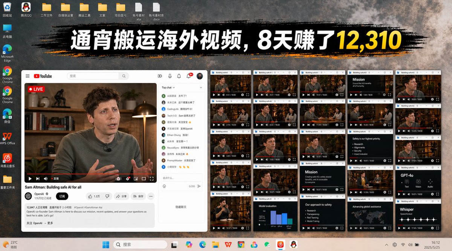
Task: Activate the miniplayer icon on the video
Action: click(x=136, y=179)
